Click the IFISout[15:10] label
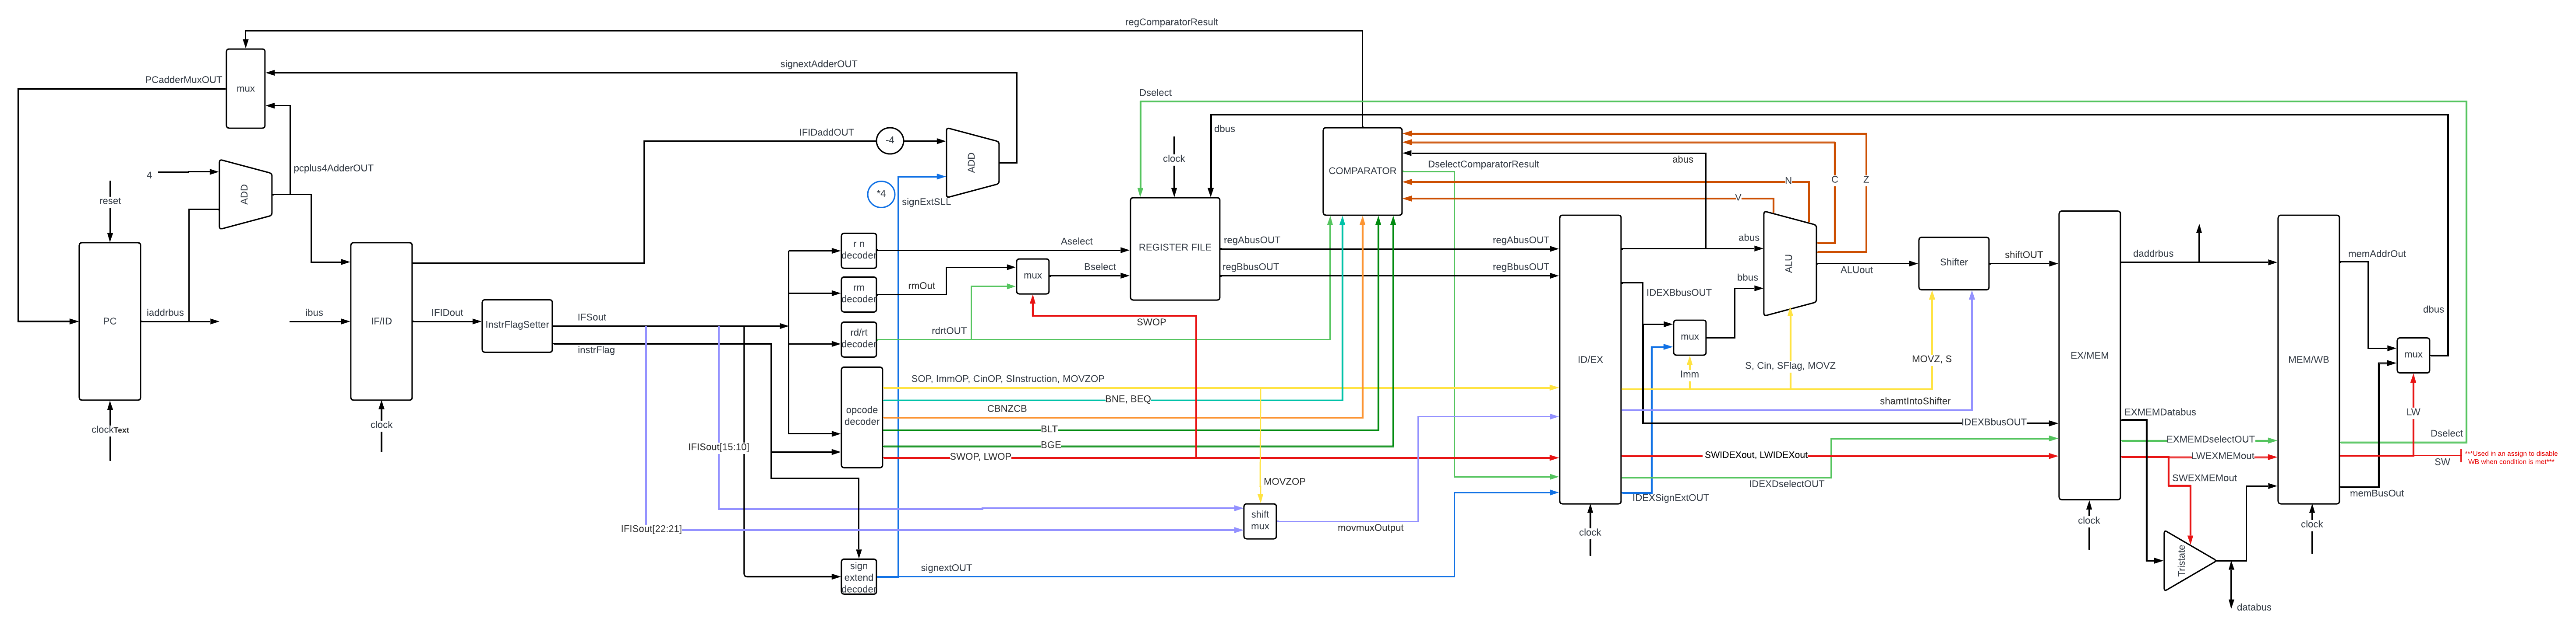 coord(718,447)
